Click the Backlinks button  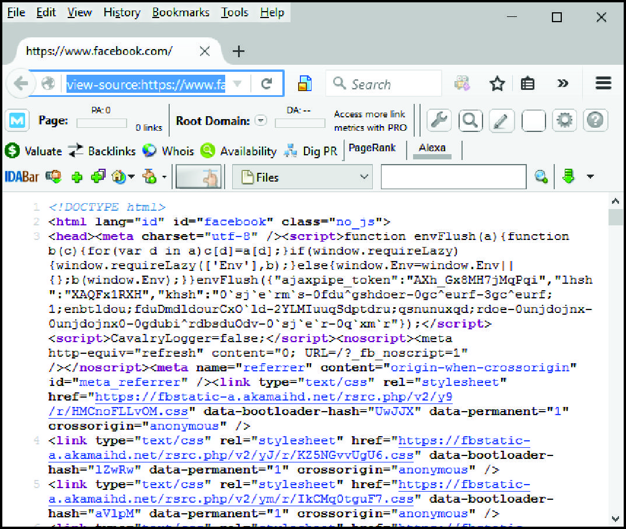tap(102, 151)
